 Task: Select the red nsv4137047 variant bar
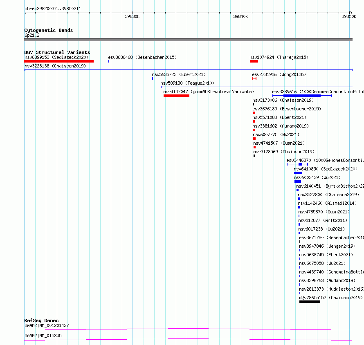176,96
